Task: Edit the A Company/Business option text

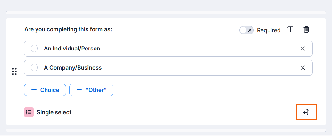Action: coord(73,68)
